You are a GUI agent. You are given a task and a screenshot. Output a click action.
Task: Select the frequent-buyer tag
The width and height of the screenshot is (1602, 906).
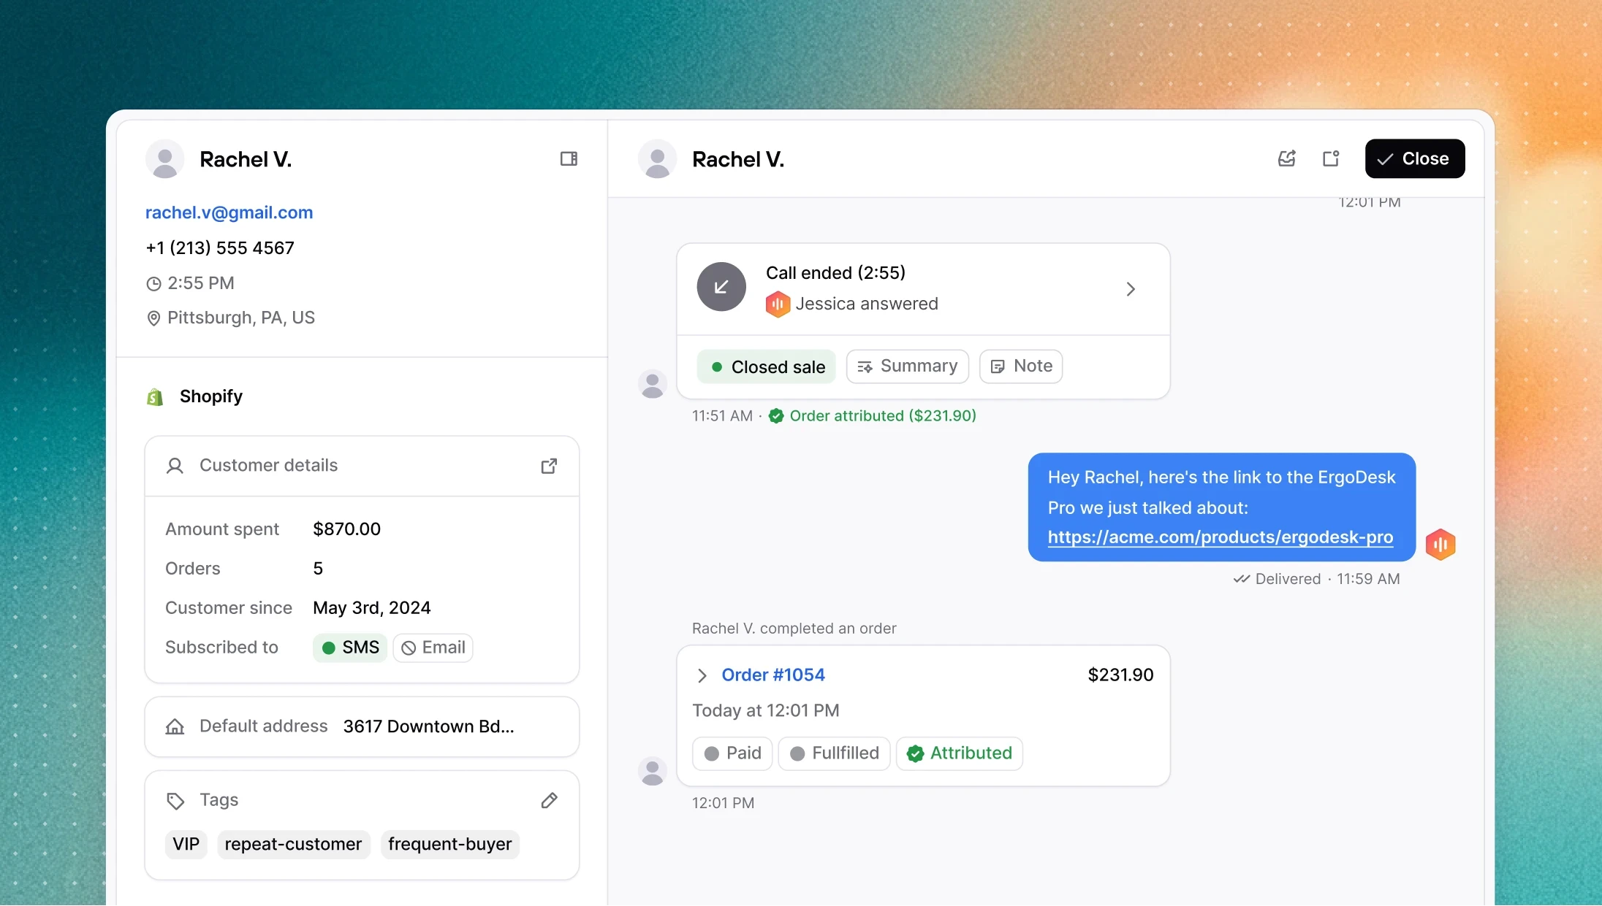click(x=449, y=844)
